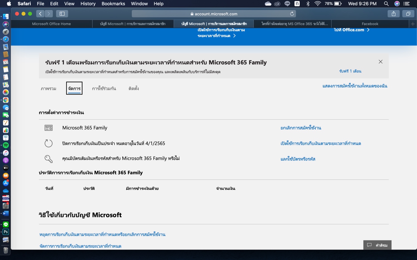Viewport: 417px width, 260px height.
Task: Open Wi-Fi status menu
Action: coord(317,4)
